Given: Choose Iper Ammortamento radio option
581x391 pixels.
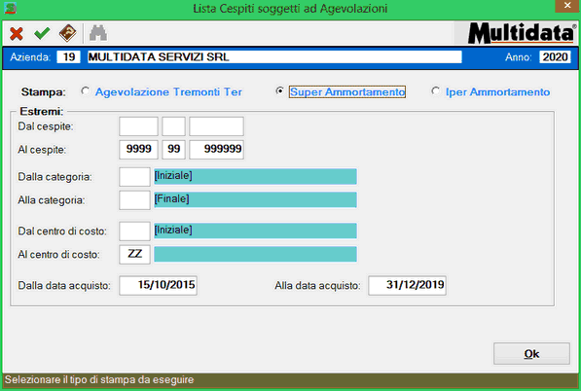Looking at the screenshot, I should pyautogui.click(x=436, y=90).
